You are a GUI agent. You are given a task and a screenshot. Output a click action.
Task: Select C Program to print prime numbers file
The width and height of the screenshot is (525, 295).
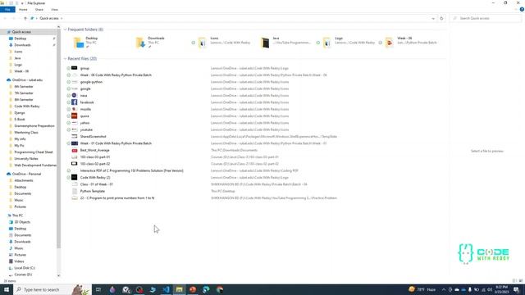click(117, 198)
